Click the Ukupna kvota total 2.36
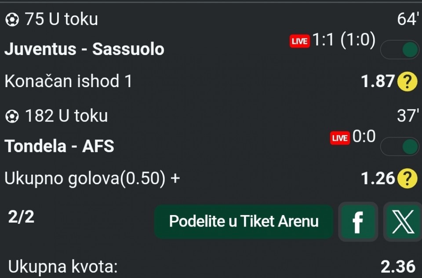 (x=397, y=266)
